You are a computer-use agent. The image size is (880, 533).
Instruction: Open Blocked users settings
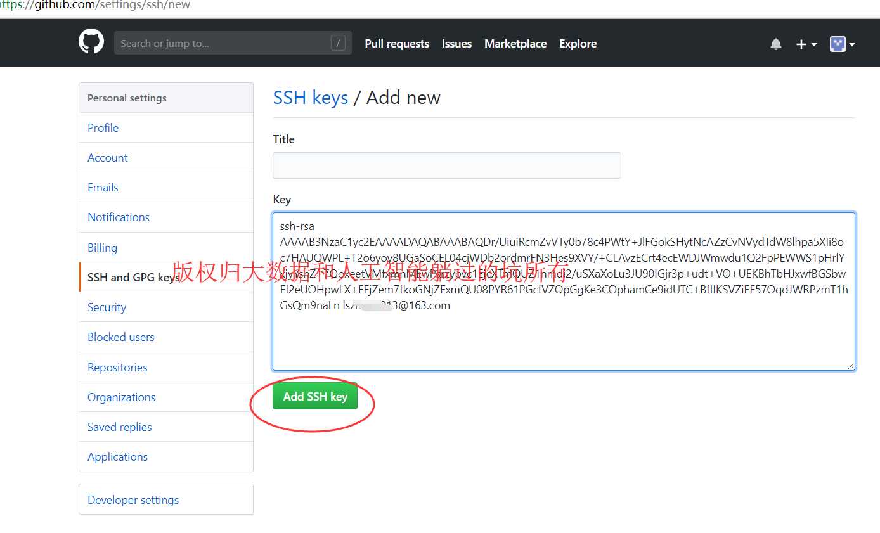tap(166, 337)
